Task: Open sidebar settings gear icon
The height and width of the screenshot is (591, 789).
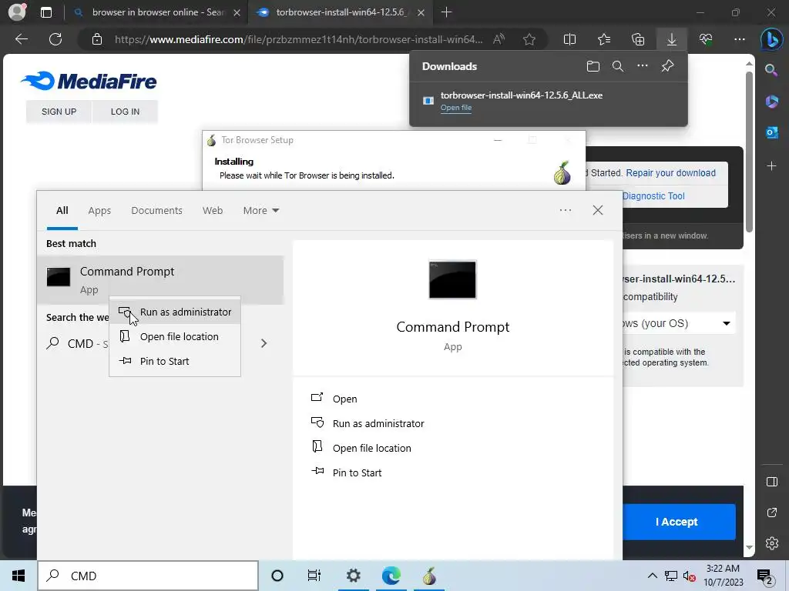Action: (x=772, y=543)
